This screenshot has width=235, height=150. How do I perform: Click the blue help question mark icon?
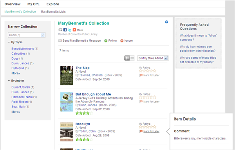[166, 22]
